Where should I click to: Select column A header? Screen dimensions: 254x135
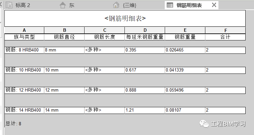click(24, 30)
